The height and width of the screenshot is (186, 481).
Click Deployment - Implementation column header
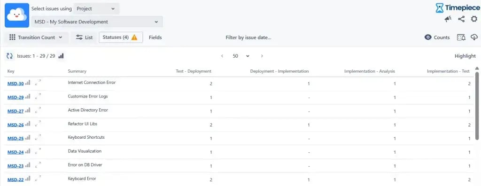click(x=279, y=71)
